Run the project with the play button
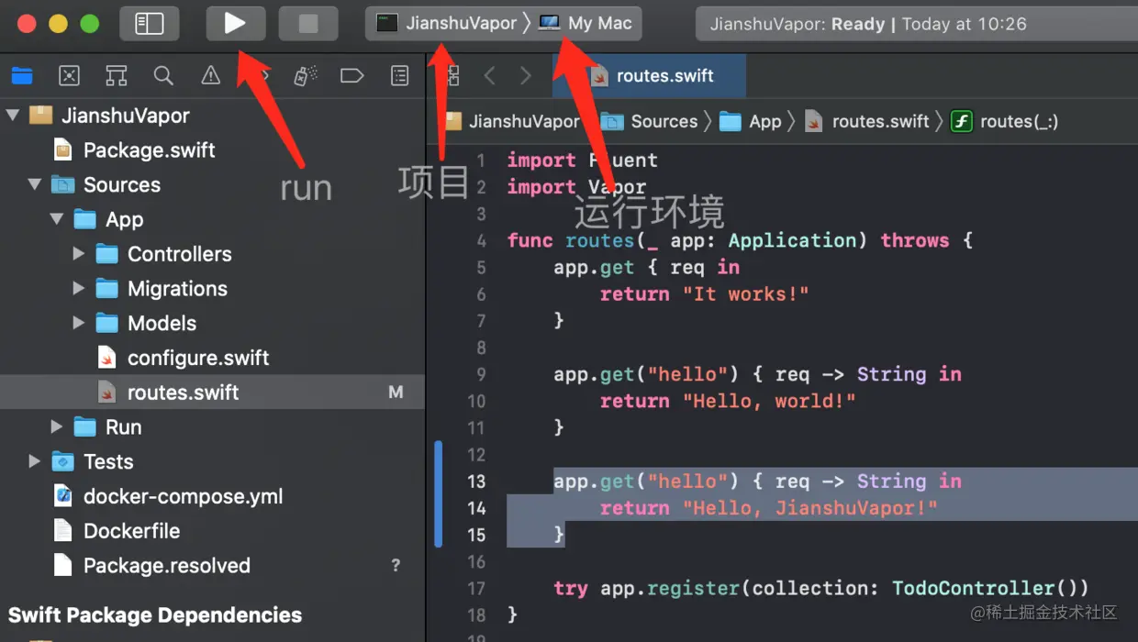1138x642 pixels. 235,24
